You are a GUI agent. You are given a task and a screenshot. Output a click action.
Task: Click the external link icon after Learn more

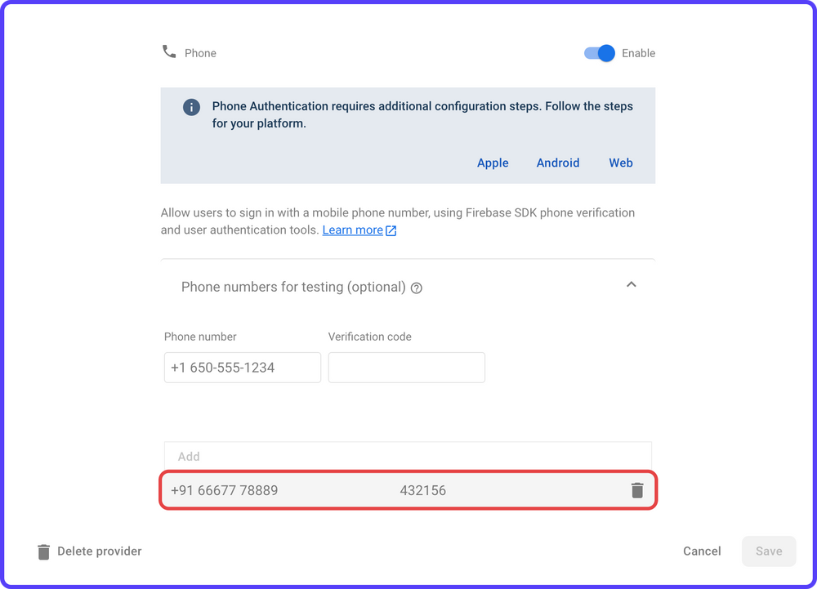click(x=391, y=230)
